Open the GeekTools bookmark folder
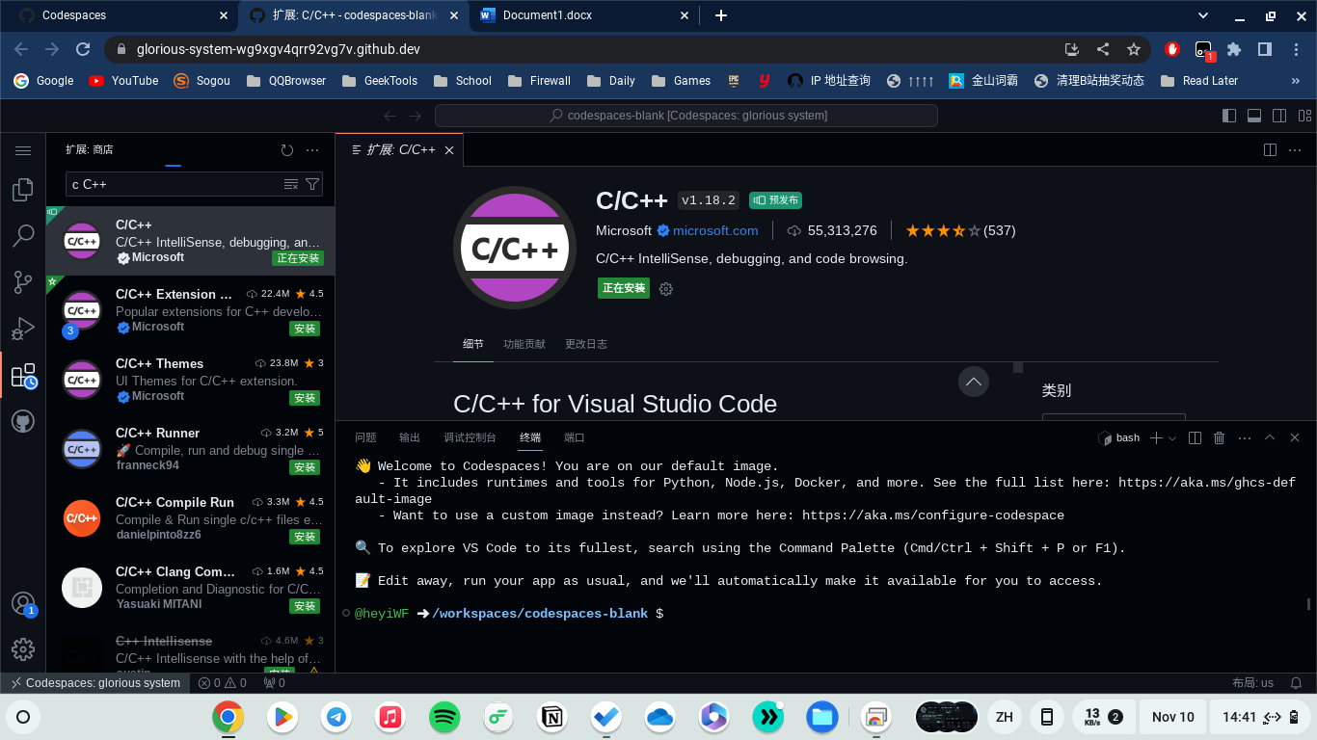Viewport: 1317px width, 740px height. pos(378,81)
